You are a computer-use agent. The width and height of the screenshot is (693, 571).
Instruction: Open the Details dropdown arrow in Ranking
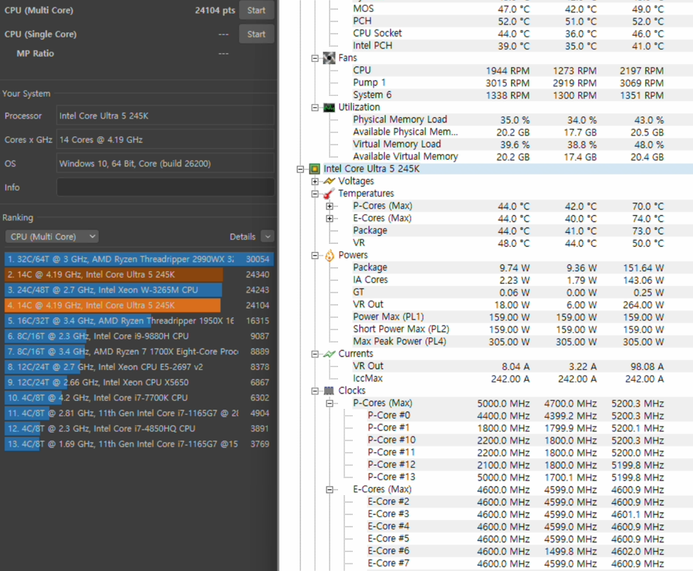pyautogui.click(x=268, y=237)
